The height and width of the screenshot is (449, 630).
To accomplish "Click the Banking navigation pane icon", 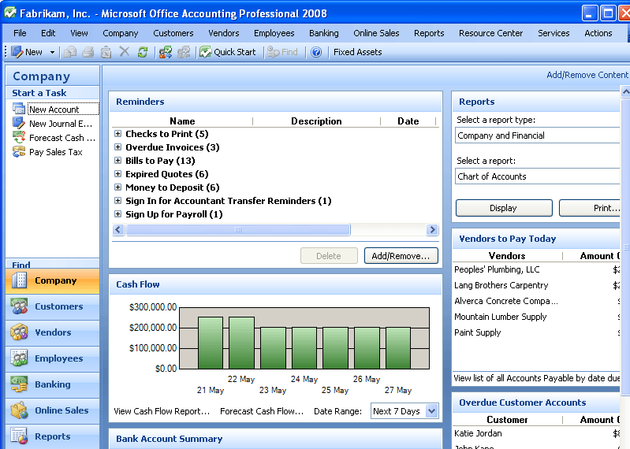I will click(x=19, y=384).
